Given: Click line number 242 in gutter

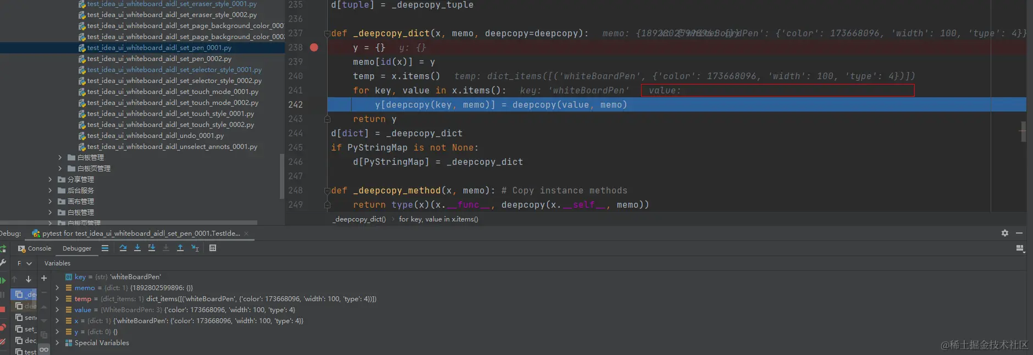Looking at the screenshot, I should (295, 105).
